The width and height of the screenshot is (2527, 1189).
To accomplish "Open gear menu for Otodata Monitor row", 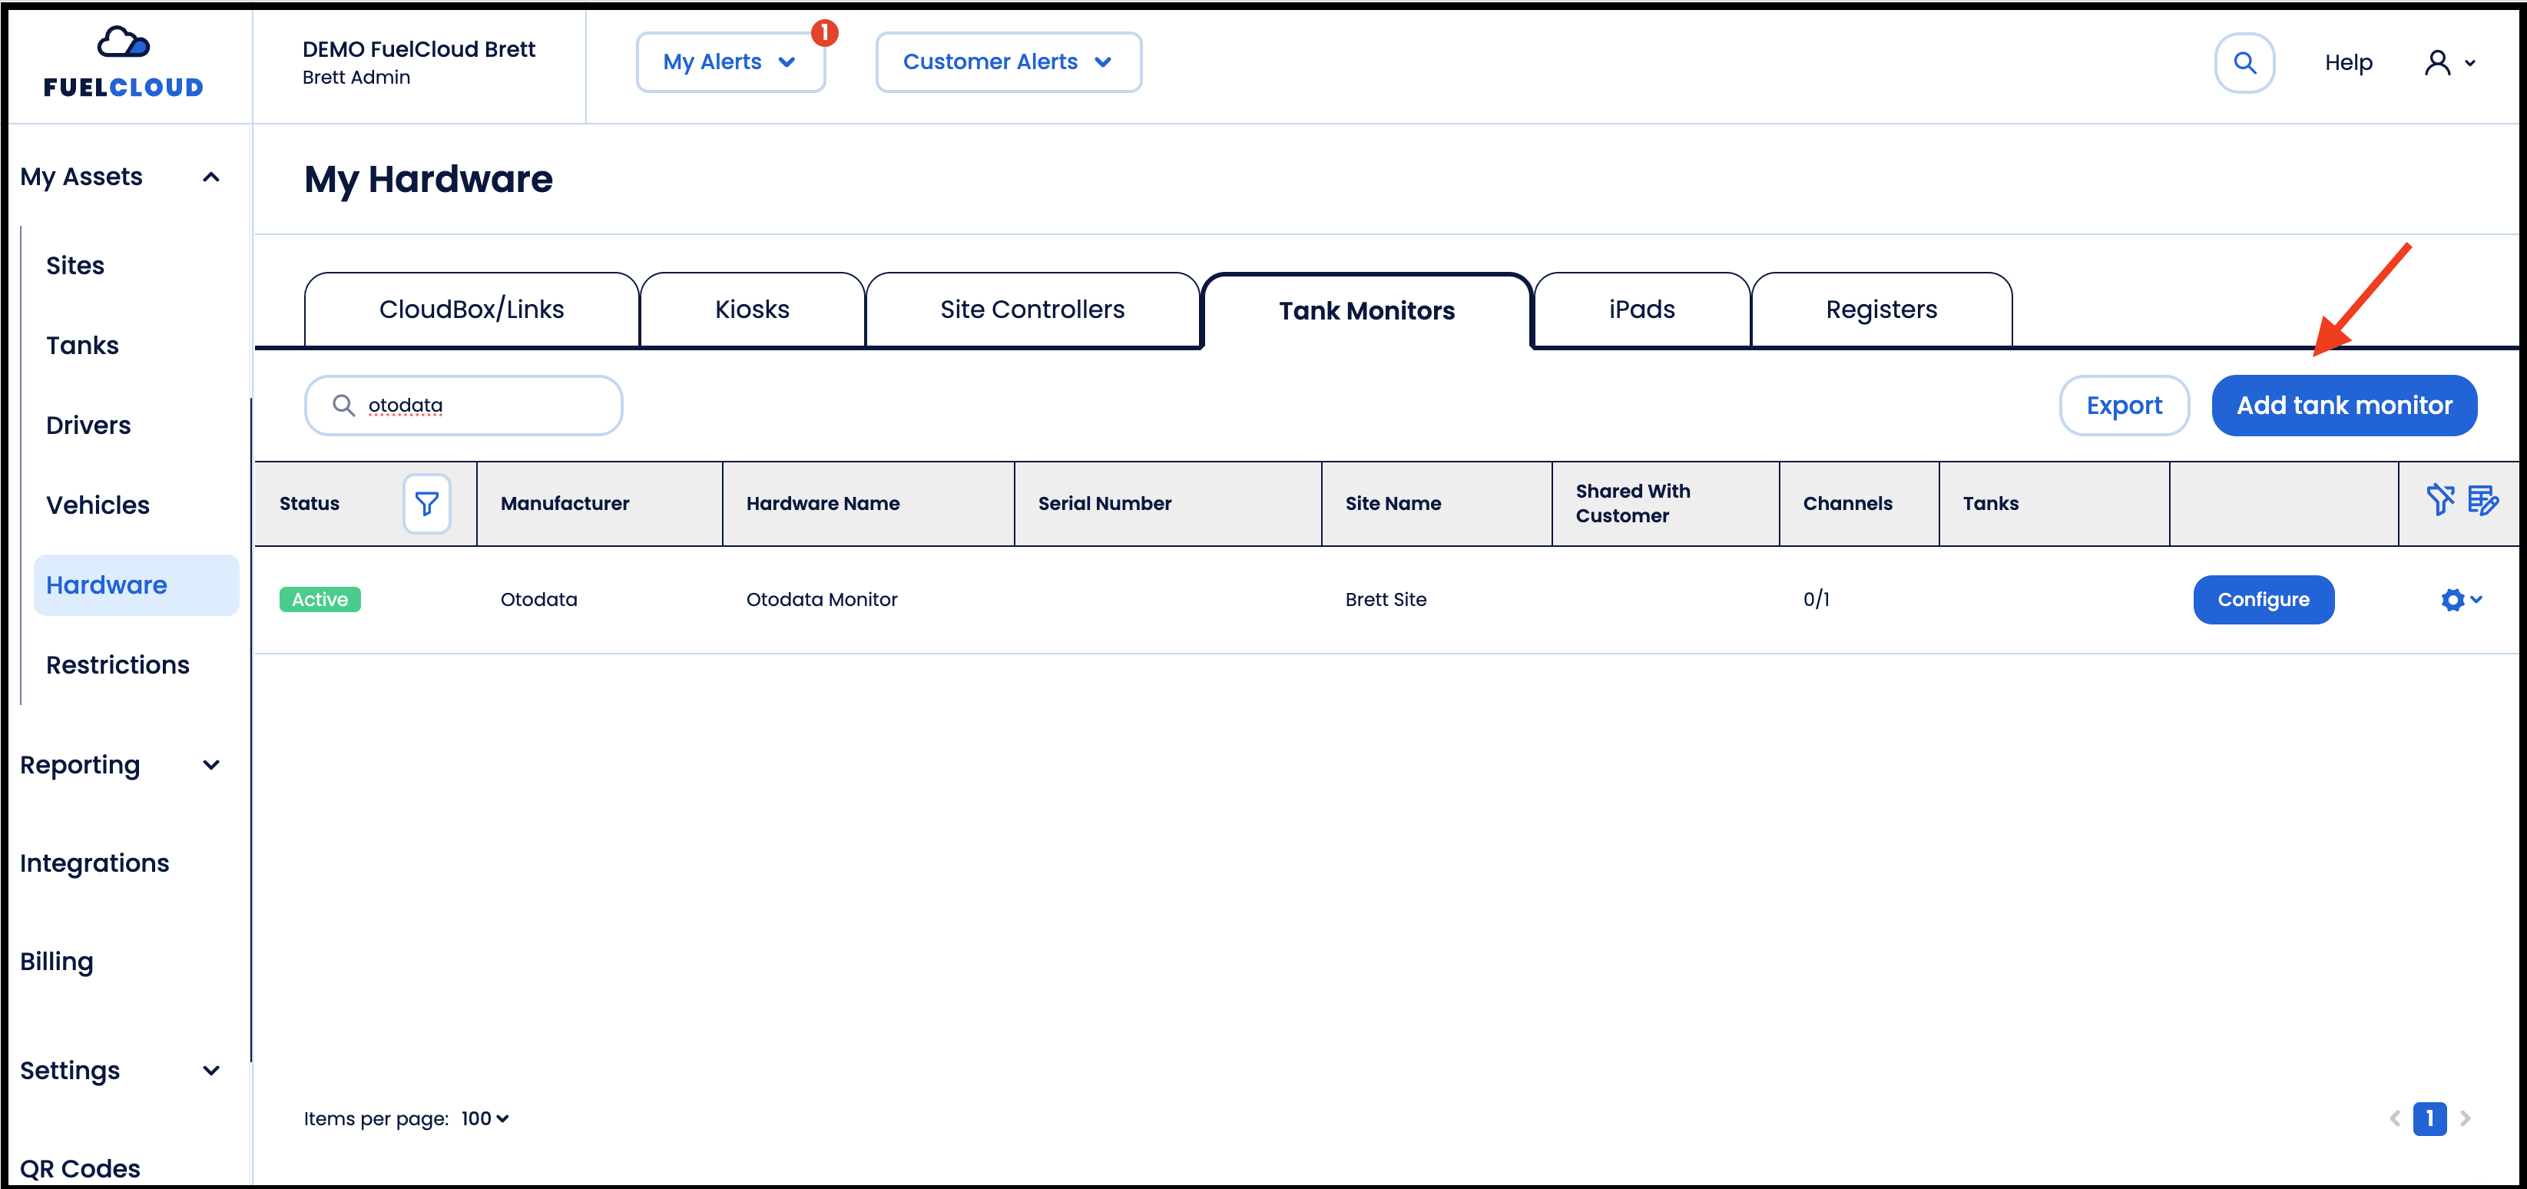I will coord(2461,599).
